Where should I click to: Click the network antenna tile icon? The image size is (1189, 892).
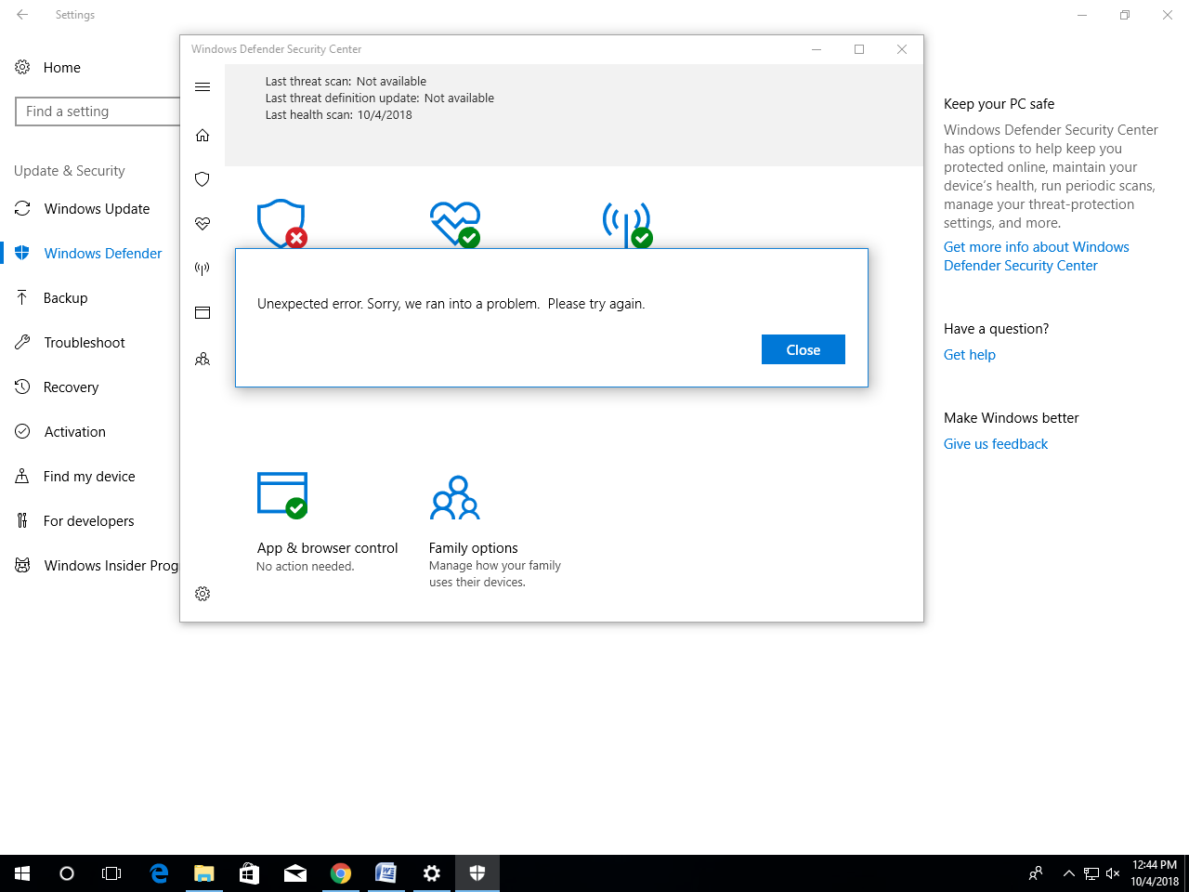[628, 225]
